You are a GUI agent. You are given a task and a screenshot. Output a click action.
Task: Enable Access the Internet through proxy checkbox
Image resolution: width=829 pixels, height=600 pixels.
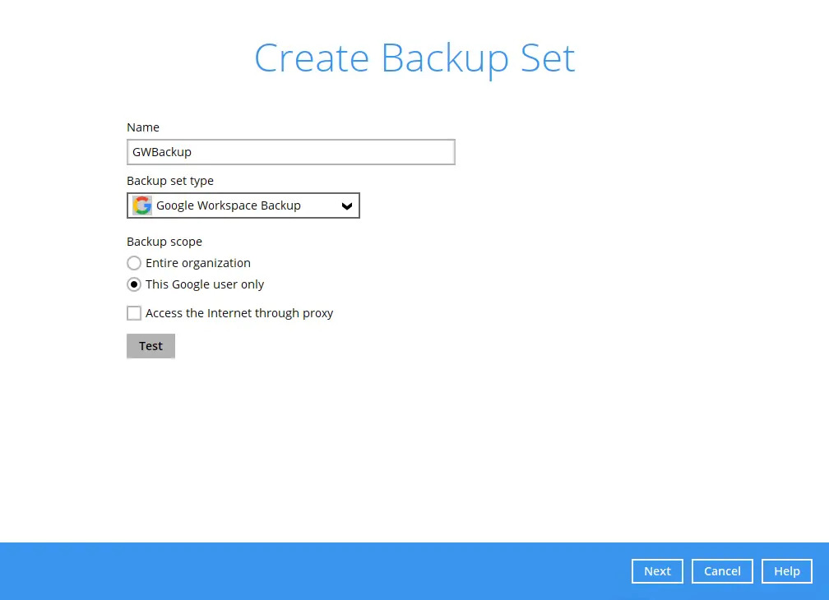[x=134, y=313]
